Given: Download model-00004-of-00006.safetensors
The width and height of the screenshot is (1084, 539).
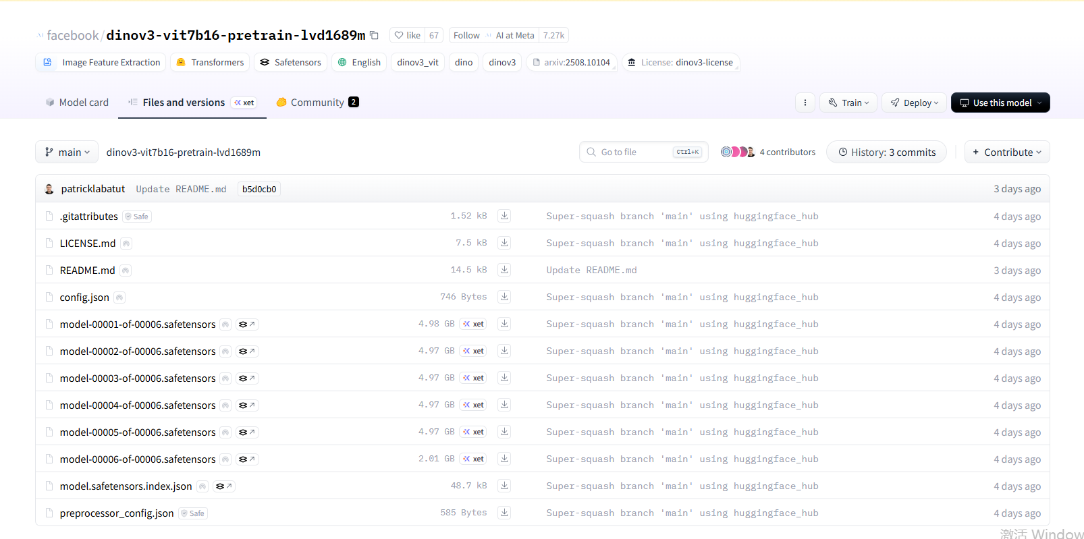Looking at the screenshot, I should [504, 405].
